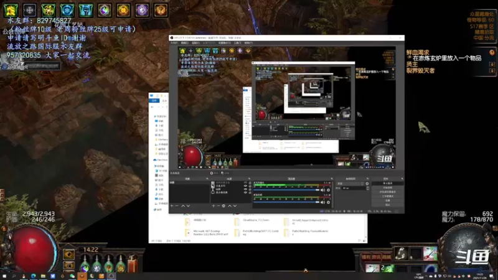Remove the selected scene in OBS
Image resolution: width=498 pixels, height=280 pixels.
pyautogui.click(x=177, y=206)
